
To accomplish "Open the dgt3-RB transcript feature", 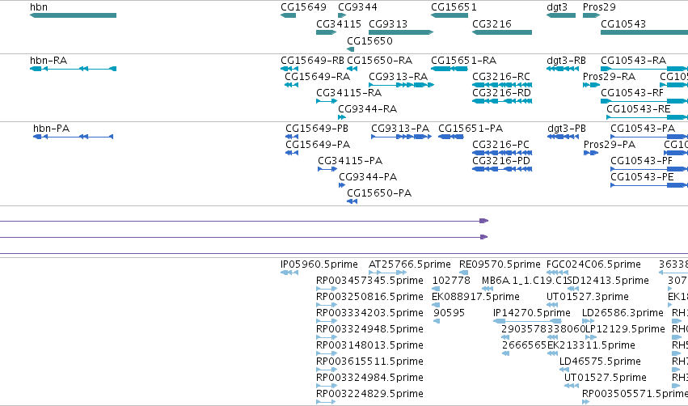I will click(563, 69).
